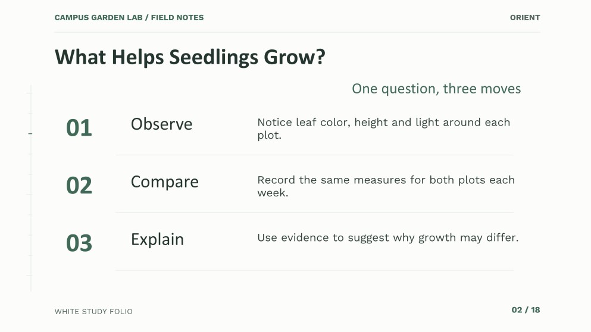Click the step number 03

click(x=79, y=243)
